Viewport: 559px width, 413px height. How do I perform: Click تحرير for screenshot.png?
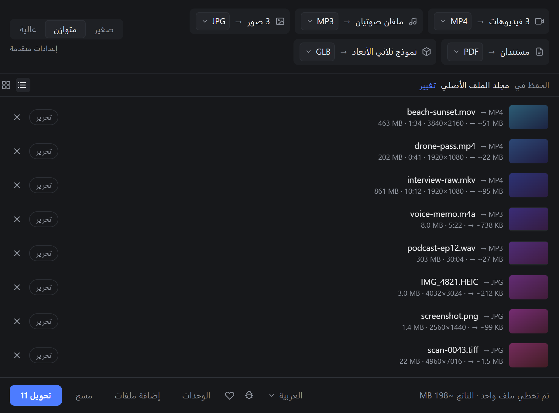pyautogui.click(x=44, y=321)
